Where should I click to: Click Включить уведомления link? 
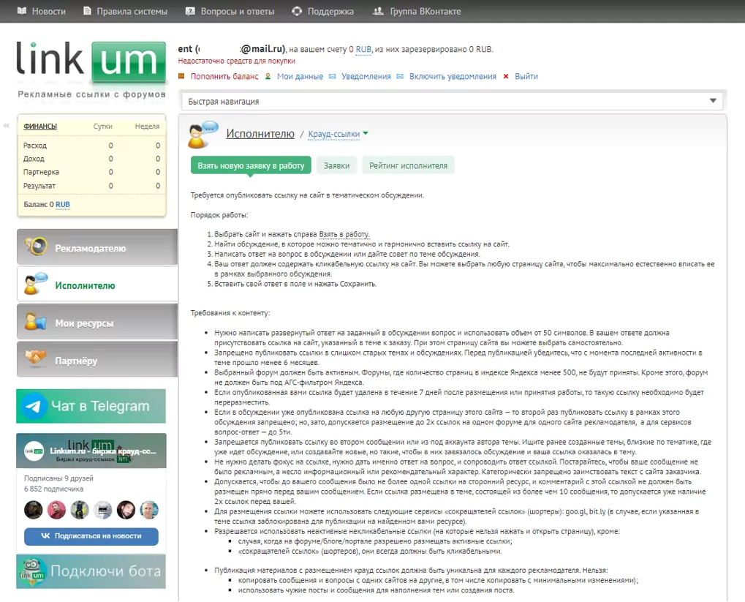453,76
